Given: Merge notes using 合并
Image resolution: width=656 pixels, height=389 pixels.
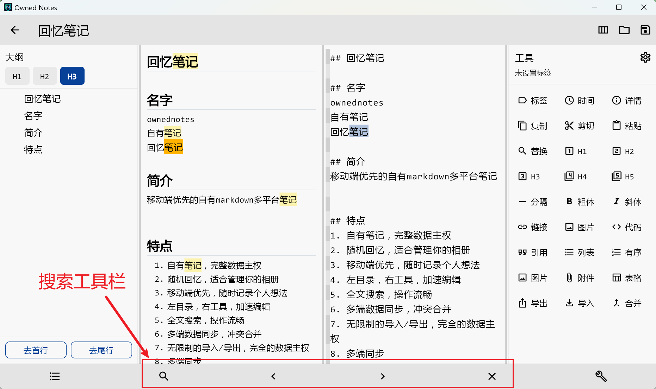Looking at the screenshot, I should pyautogui.click(x=627, y=303).
